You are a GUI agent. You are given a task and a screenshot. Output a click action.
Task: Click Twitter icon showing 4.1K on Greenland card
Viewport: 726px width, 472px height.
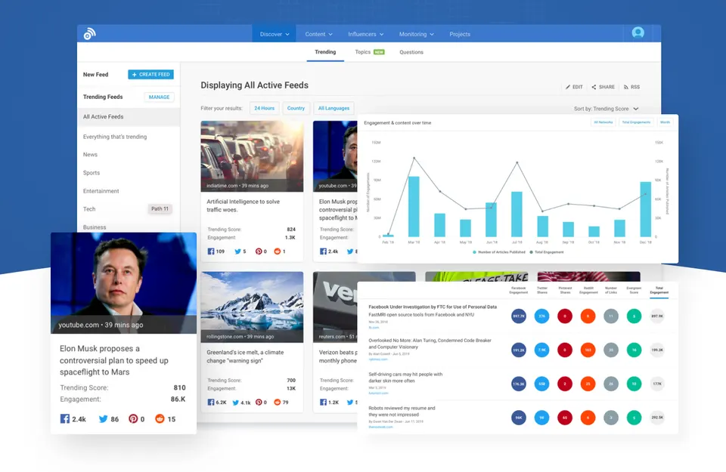pos(236,403)
